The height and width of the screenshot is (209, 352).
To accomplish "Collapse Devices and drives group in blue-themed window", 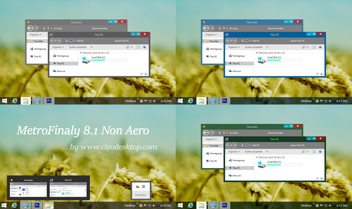I will click(x=257, y=53).
